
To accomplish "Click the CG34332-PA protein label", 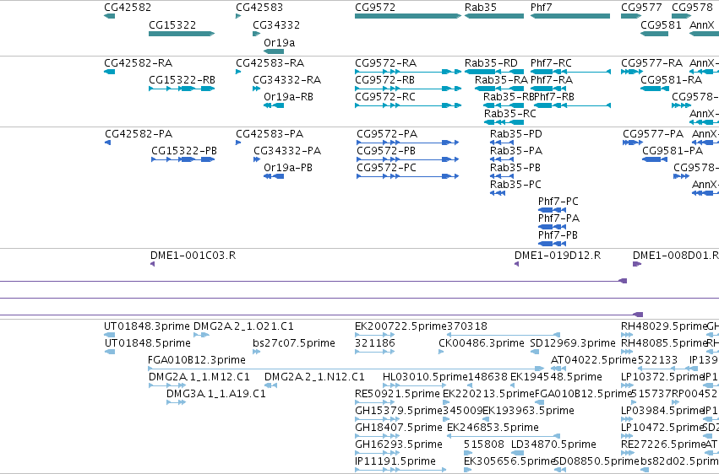I will coord(286,150).
